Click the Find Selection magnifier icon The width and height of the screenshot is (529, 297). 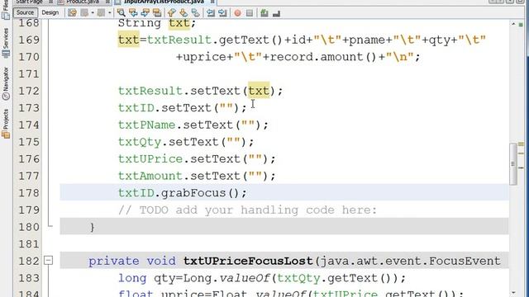(x=122, y=13)
